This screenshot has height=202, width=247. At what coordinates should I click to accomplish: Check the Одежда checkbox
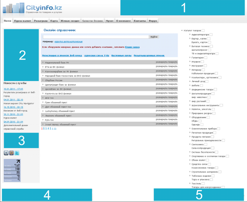[202, 125]
